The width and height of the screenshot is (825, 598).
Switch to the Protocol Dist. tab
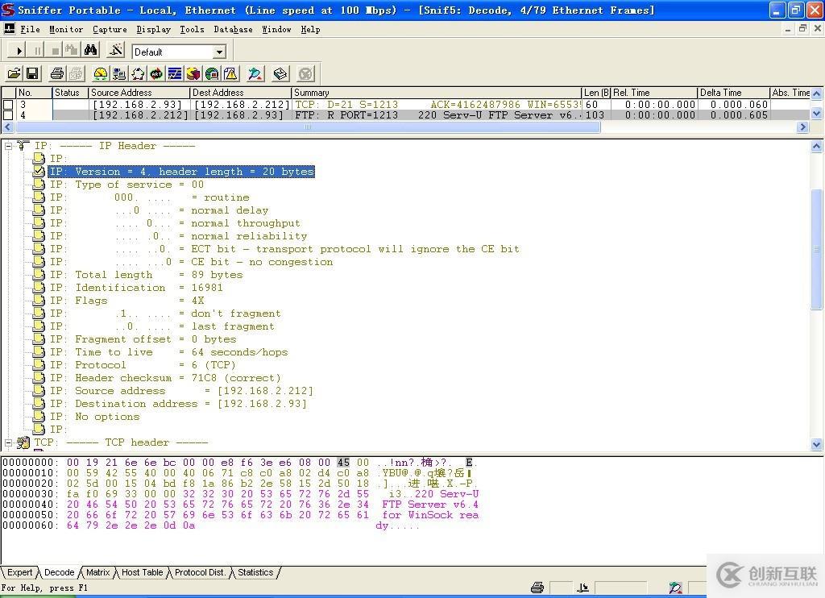coord(200,573)
